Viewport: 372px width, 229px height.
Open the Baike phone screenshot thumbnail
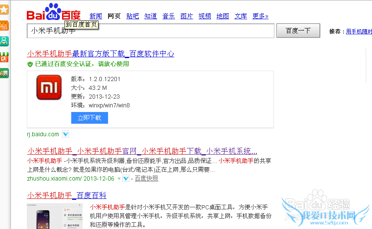[55, 216]
